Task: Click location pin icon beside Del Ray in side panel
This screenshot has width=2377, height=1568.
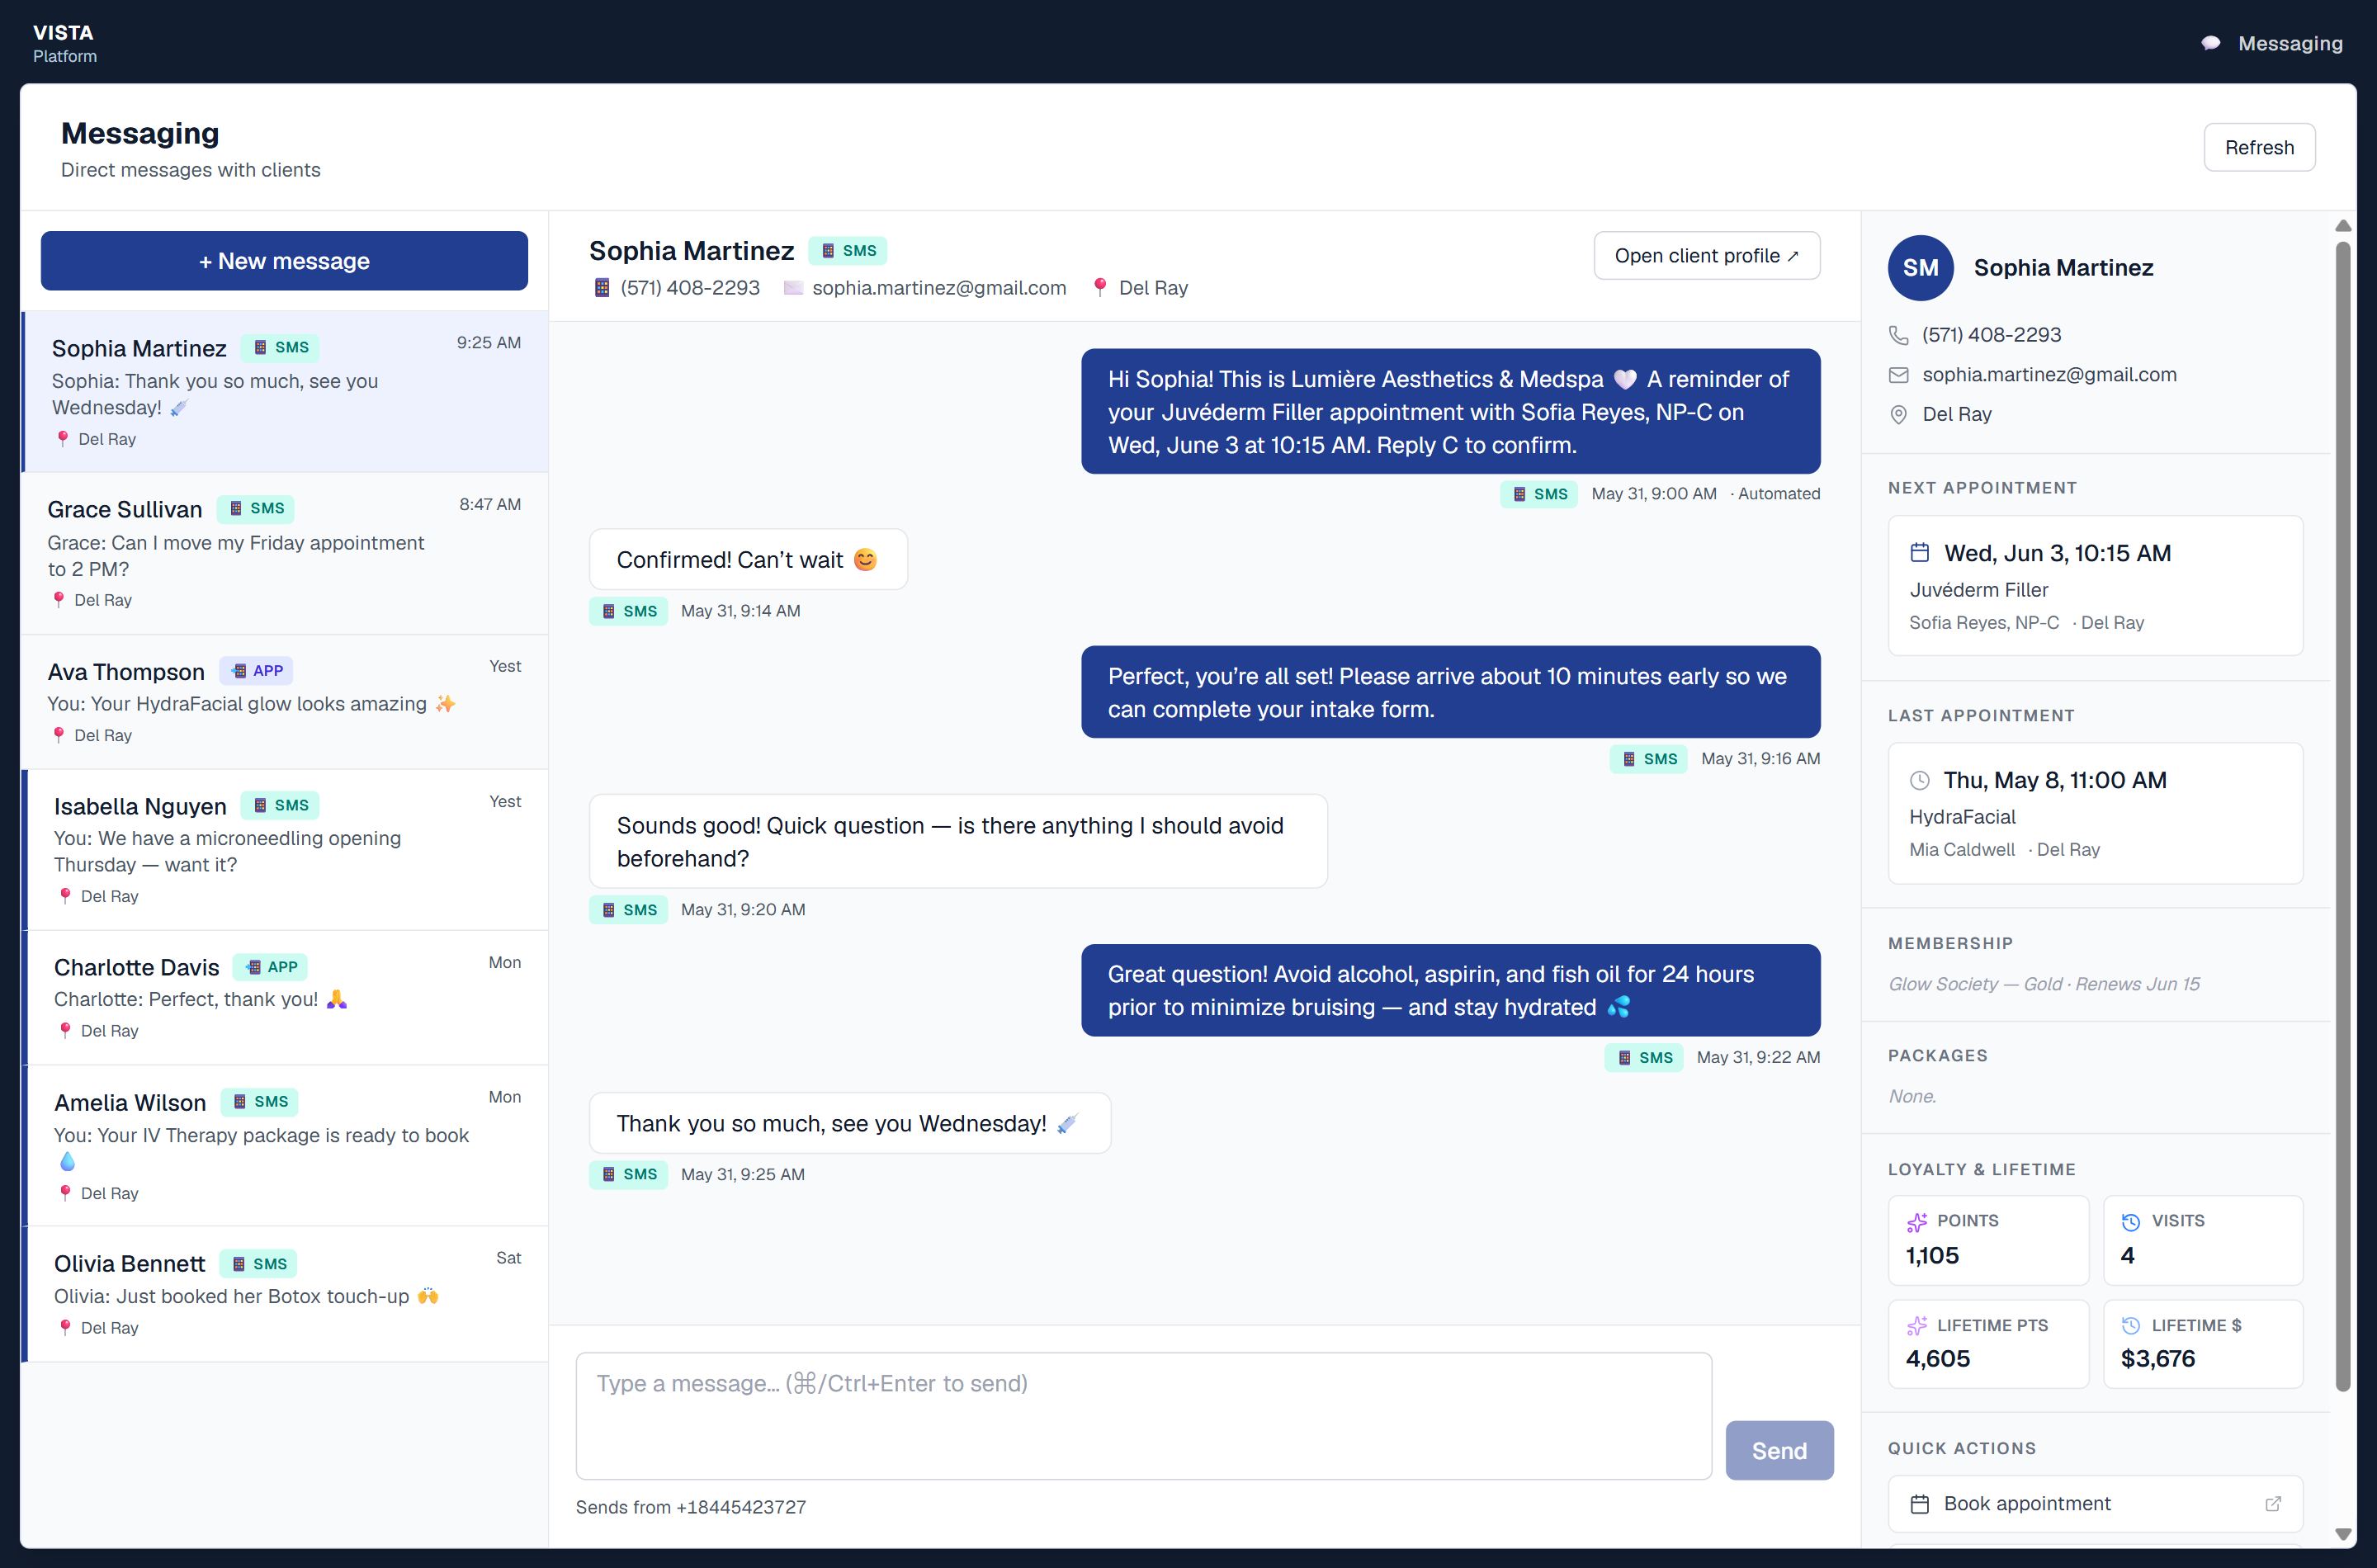Action: [x=1898, y=414]
